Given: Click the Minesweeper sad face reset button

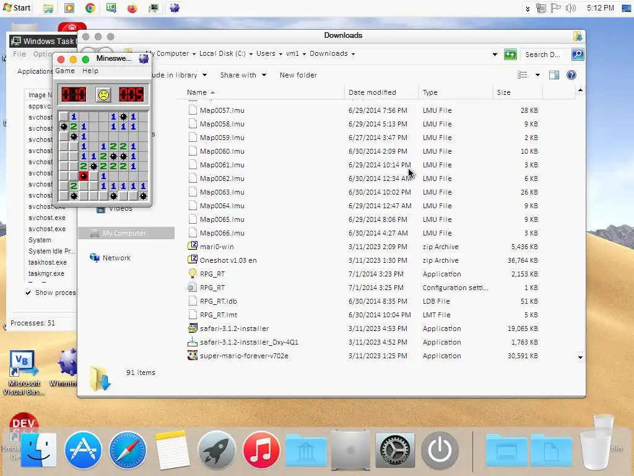Looking at the screenshot, I should [103, 95].
